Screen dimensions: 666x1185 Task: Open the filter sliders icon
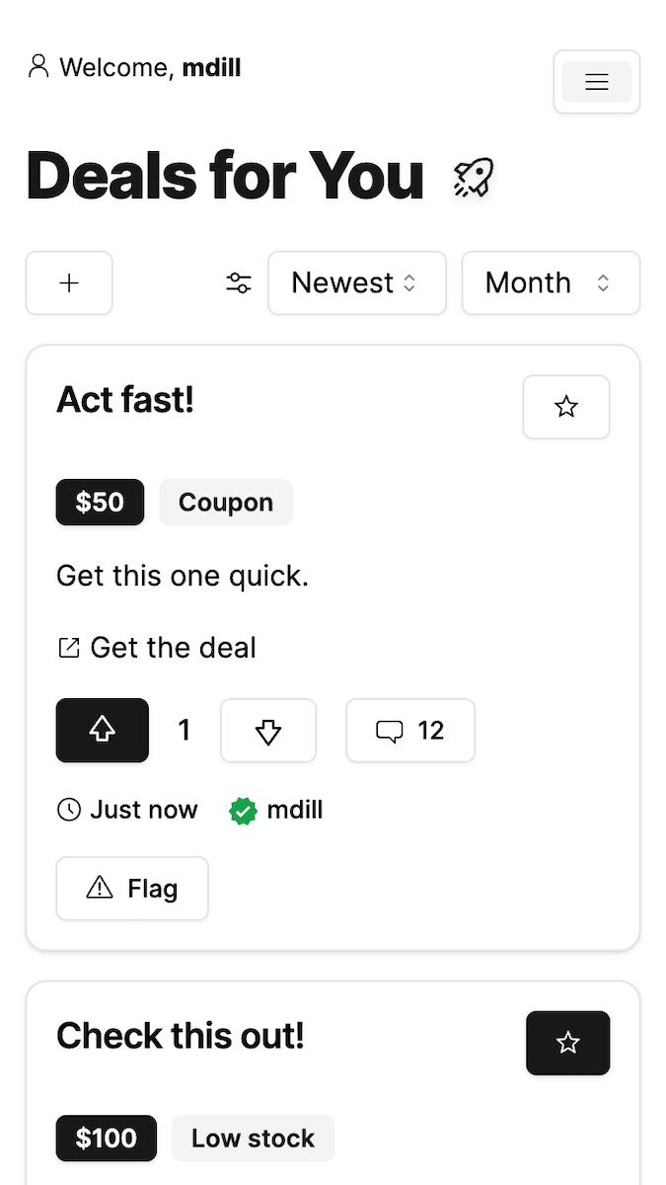coord(239,283)
